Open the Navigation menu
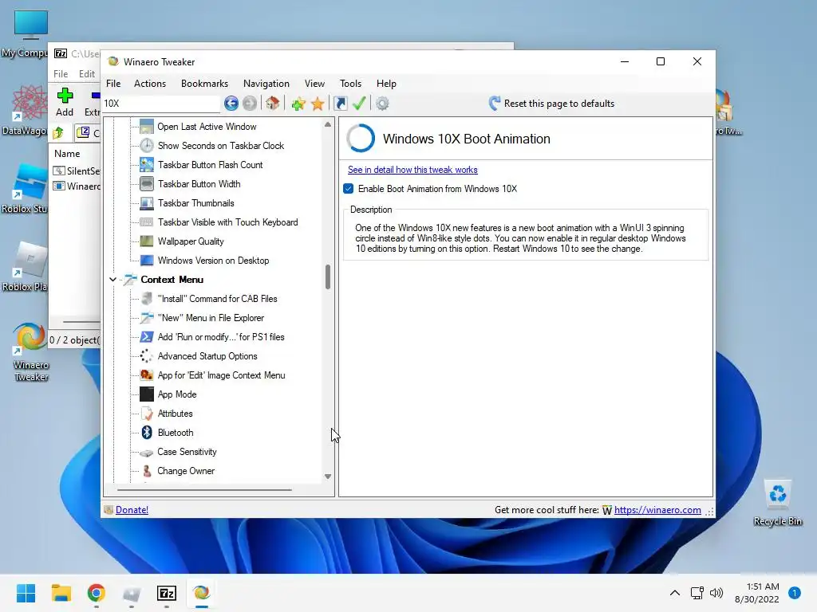 266,83
